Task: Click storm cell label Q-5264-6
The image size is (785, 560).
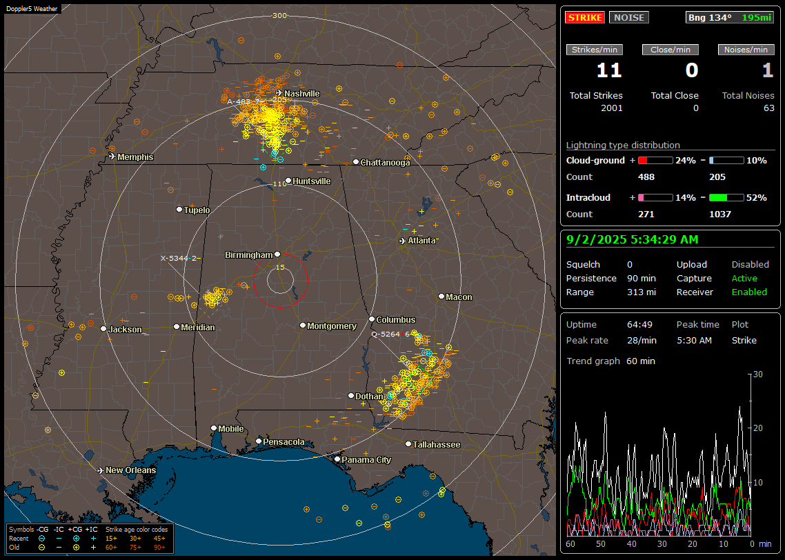Action: pyautogui.click(x=390, y=334)
